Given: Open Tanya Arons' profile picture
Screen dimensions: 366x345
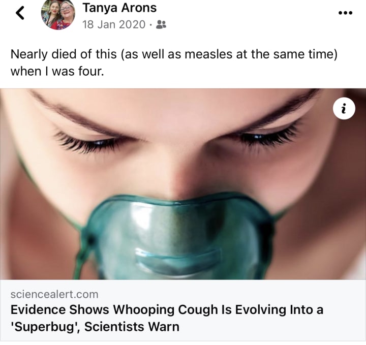Looking at the screenshot, I should (58, 14).
